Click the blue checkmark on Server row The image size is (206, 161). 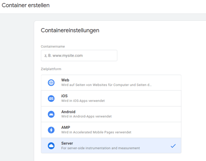(x=173, y=146)
